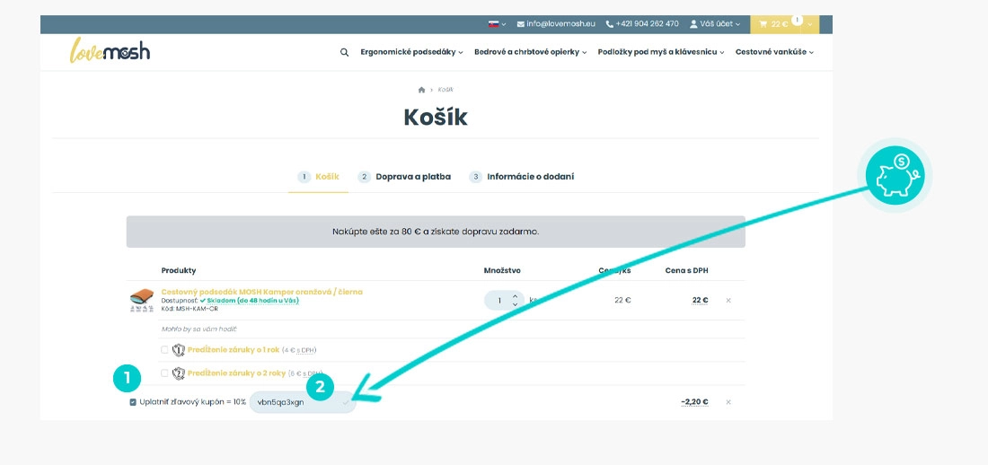The height and width of the screenshot is (465, 988).
Task: Open the search magnifier icon
Action: coord(344,52)
